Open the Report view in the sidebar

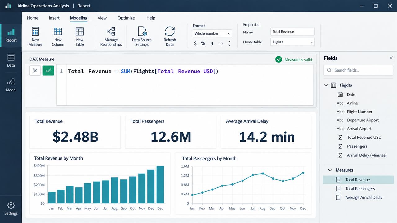coord(11,35)
